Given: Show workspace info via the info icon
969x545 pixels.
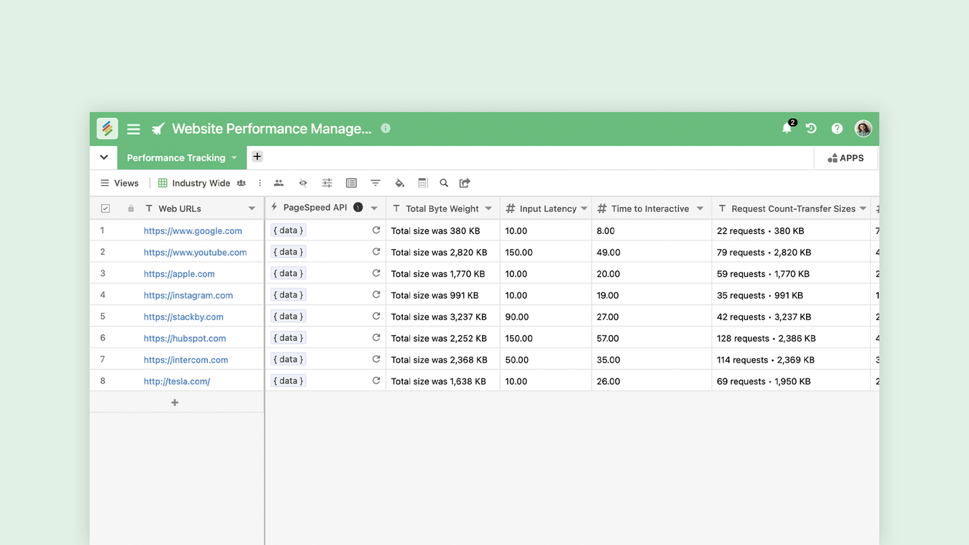Looking at the screenshot, I should click(x=386, y=129).
